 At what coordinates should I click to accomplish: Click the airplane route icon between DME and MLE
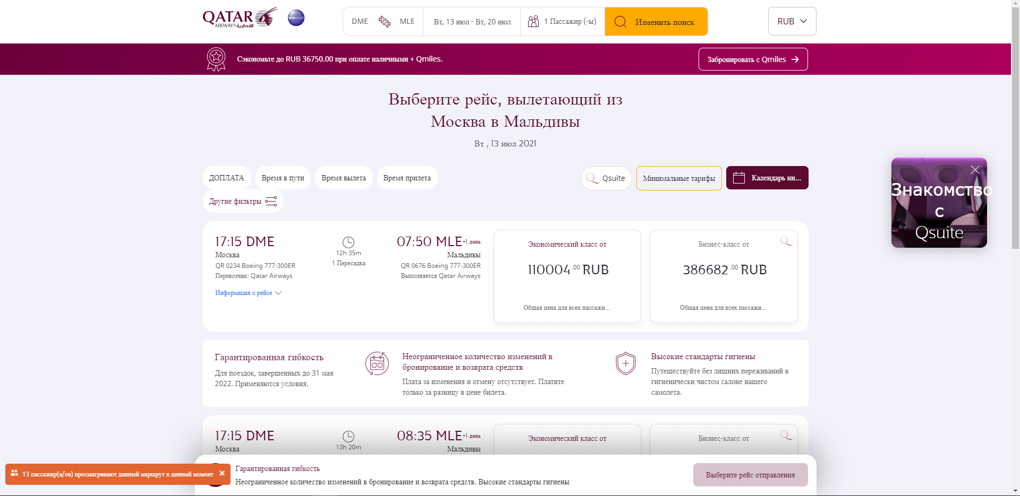point(384,21)
